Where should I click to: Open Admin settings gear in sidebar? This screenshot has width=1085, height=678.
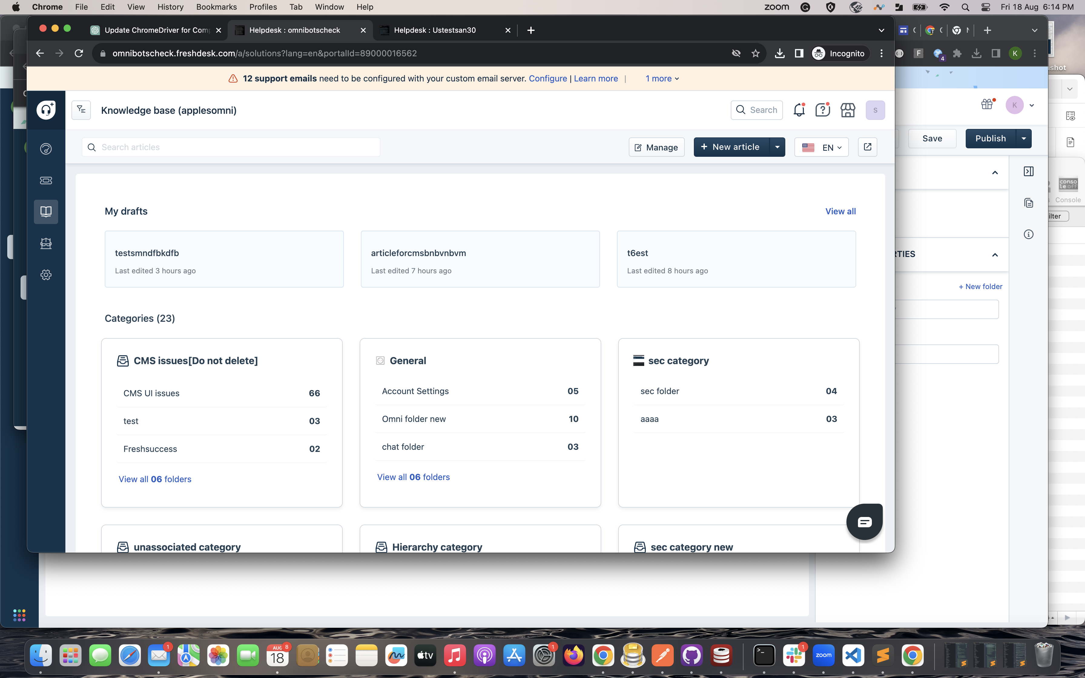46,275
